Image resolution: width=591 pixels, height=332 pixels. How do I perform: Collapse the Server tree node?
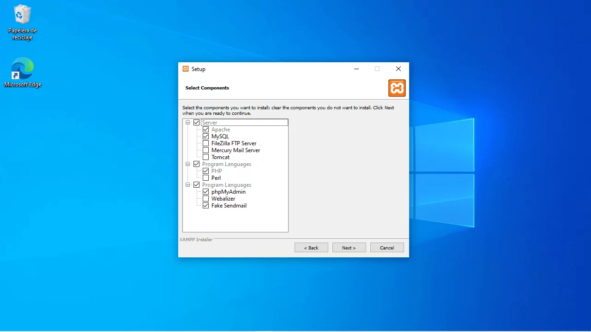tap(188, 123)
